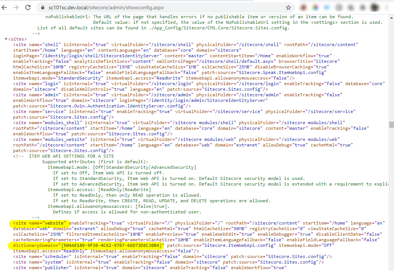The width and height of the screenshot is (394, 271).
Task: Click the vertical scrollbar thumb
Action: 391,125
